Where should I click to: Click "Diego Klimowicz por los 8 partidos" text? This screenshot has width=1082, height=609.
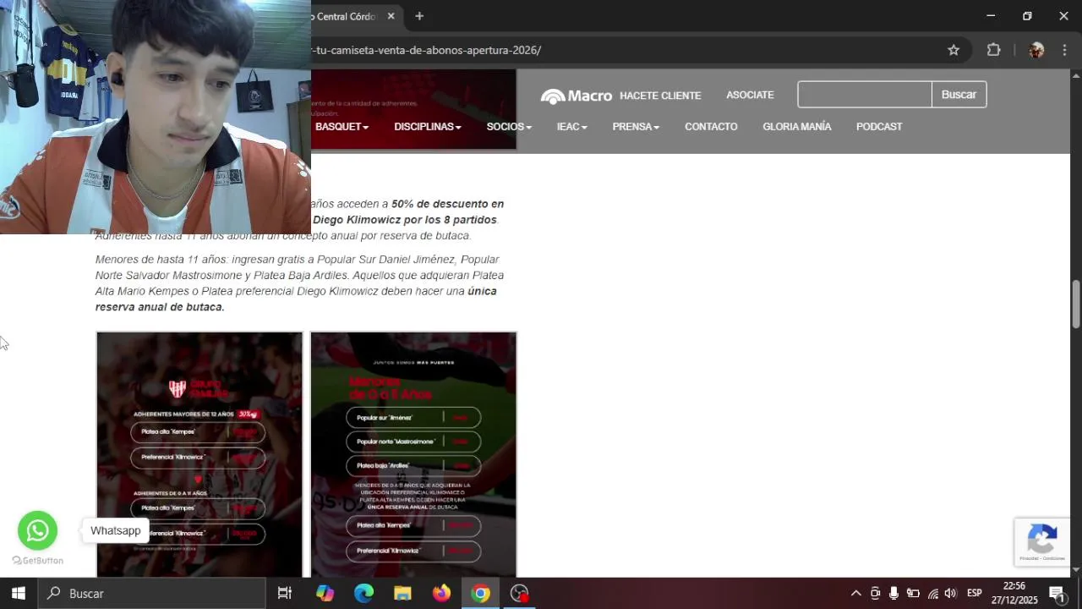click(405, 220)
